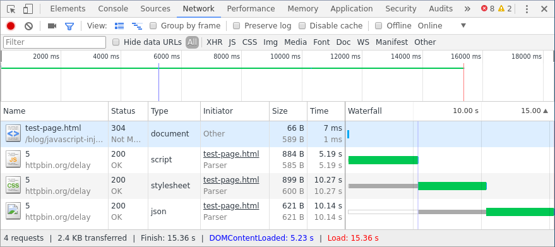Image resolution: width=555 pixels, height=247 pixels.
Task: Sort by the Initiator column header
Action: (x=235, y=111)
